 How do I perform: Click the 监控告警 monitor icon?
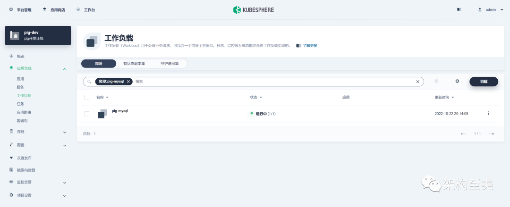pos(11,182)
